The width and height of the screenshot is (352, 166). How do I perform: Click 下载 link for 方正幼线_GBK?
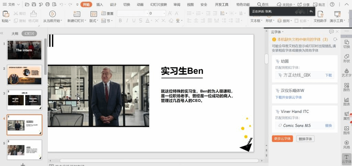[x=328, y=75]
